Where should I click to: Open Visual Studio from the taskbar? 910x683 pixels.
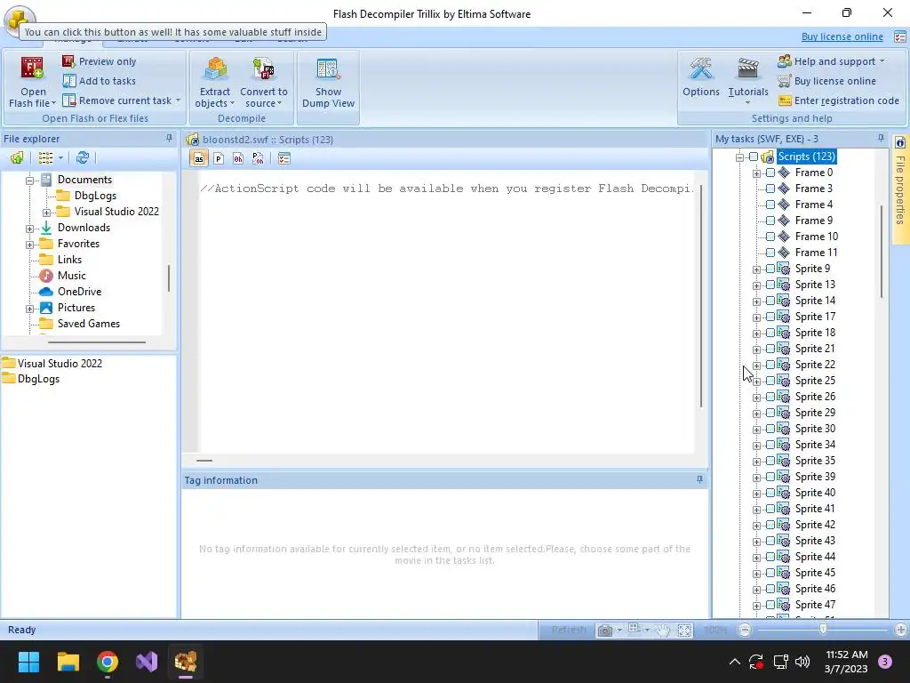(147, 662)
